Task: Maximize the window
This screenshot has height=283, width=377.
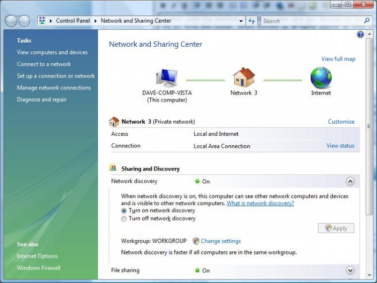Action: tap(348, 5)
